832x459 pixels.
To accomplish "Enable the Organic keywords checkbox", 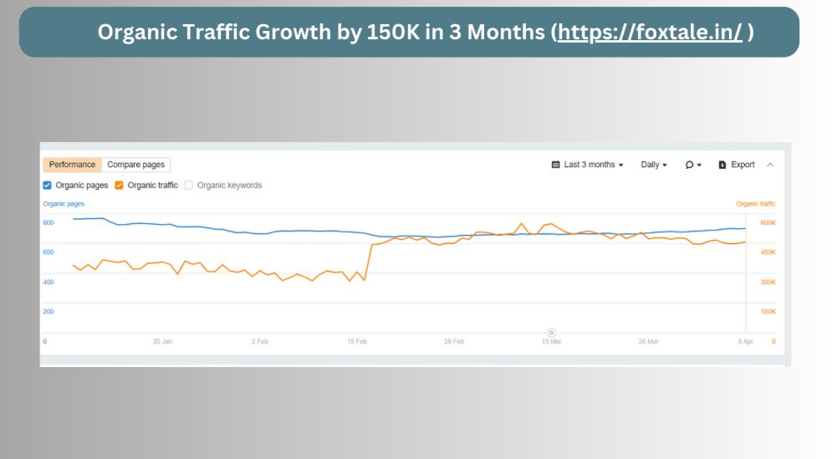I will point(189,186).
